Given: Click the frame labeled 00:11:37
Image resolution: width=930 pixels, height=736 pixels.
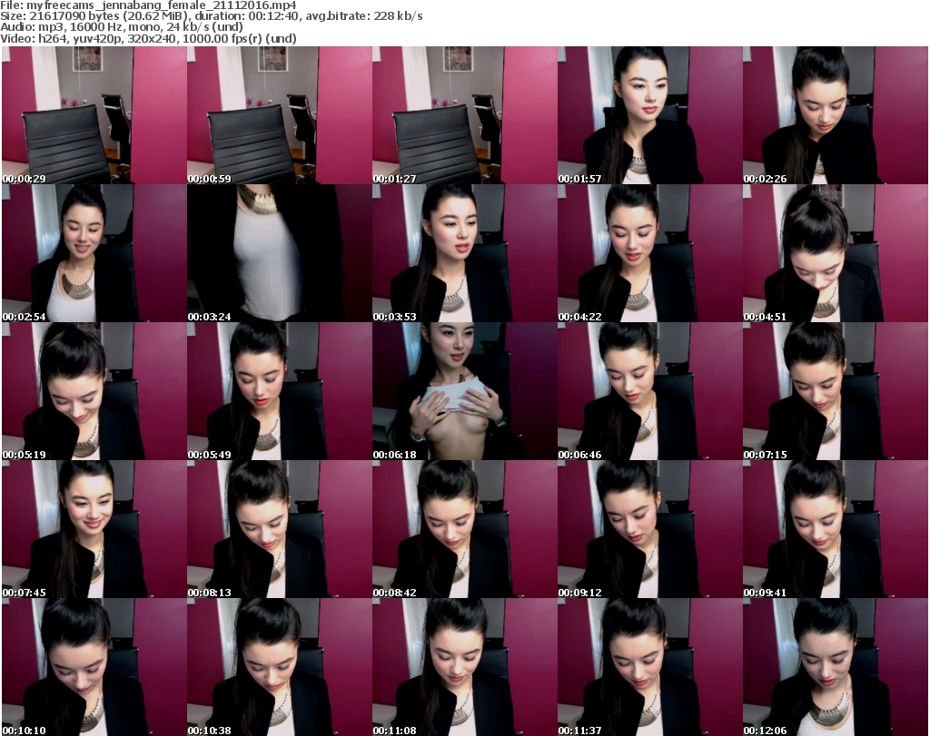Looking at the screenshot, I should click(650, 667).
